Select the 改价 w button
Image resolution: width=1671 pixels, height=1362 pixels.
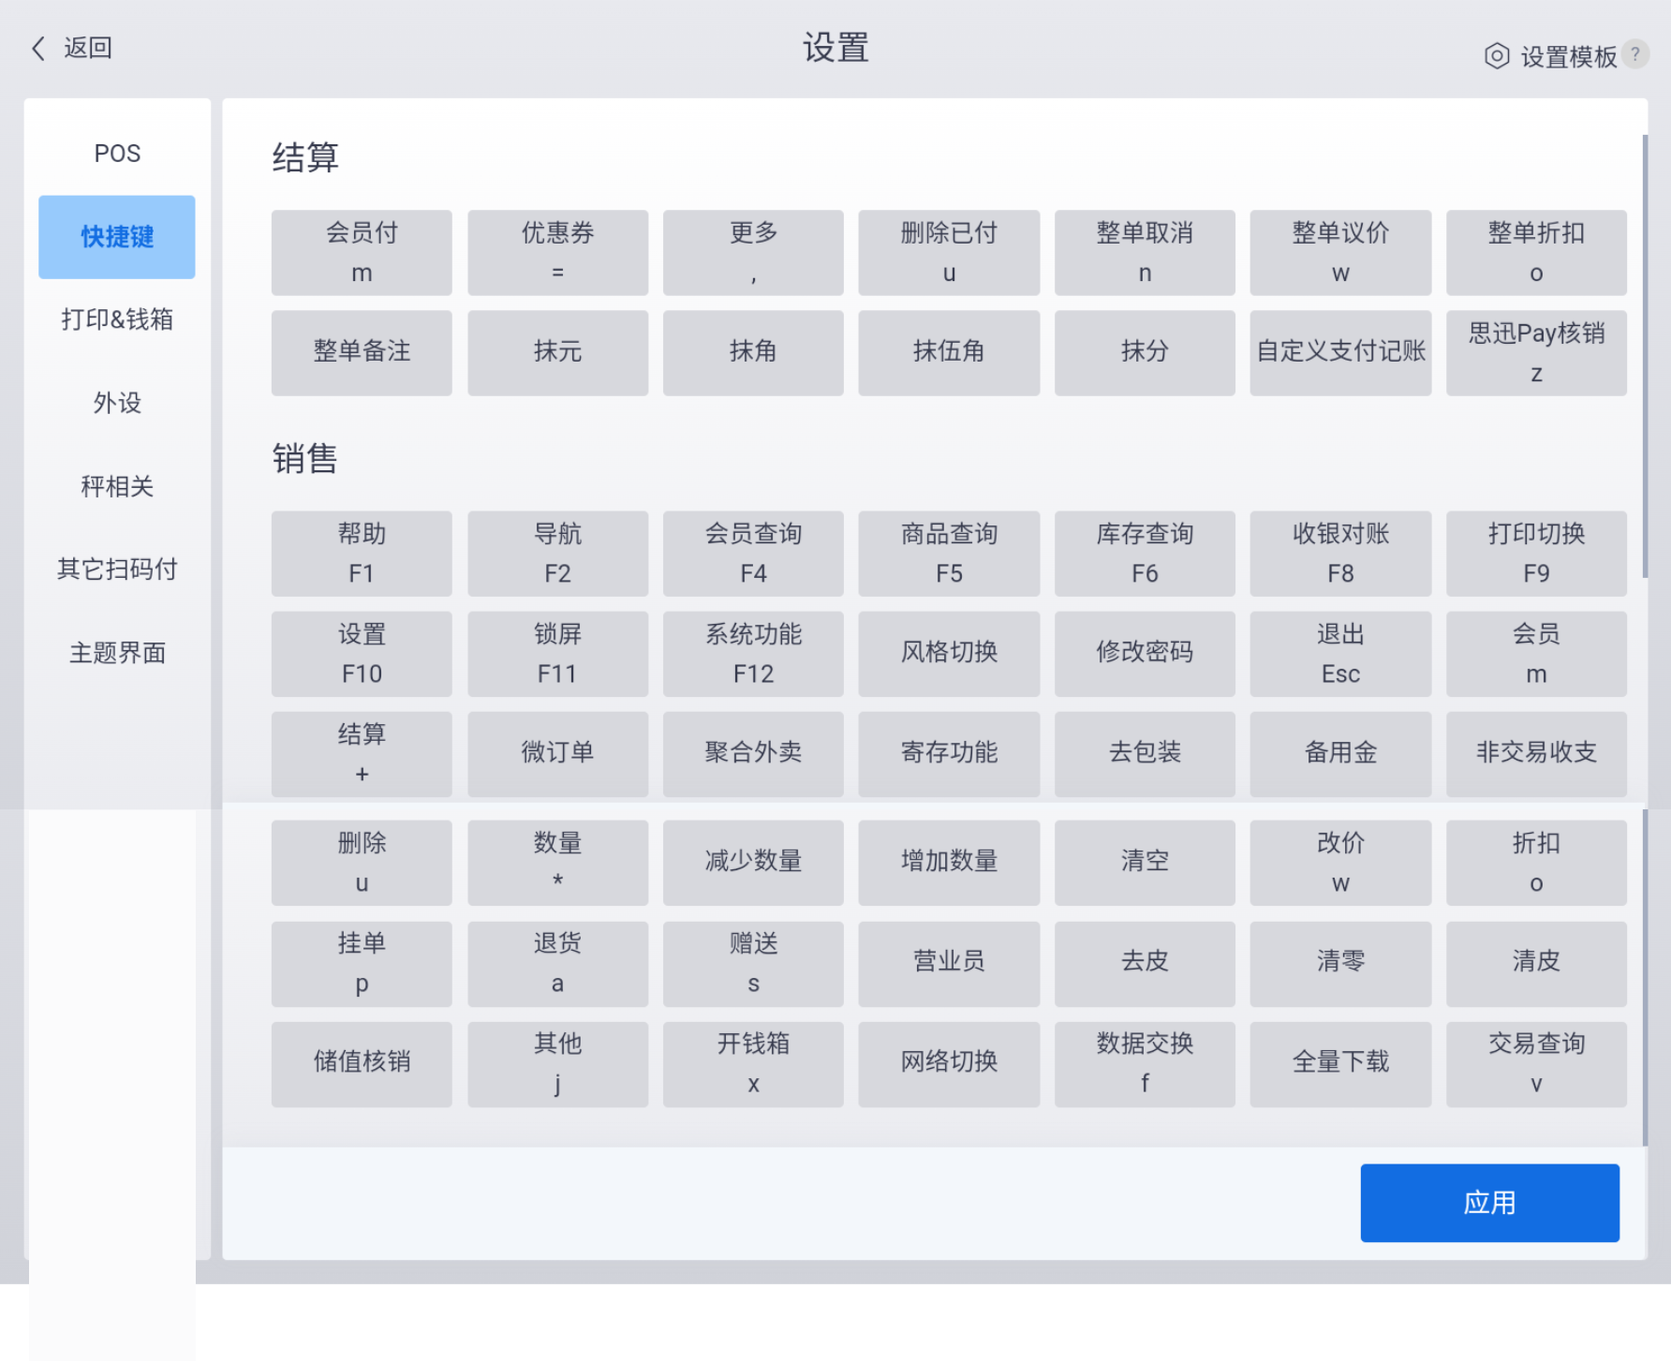[1340, 863]
